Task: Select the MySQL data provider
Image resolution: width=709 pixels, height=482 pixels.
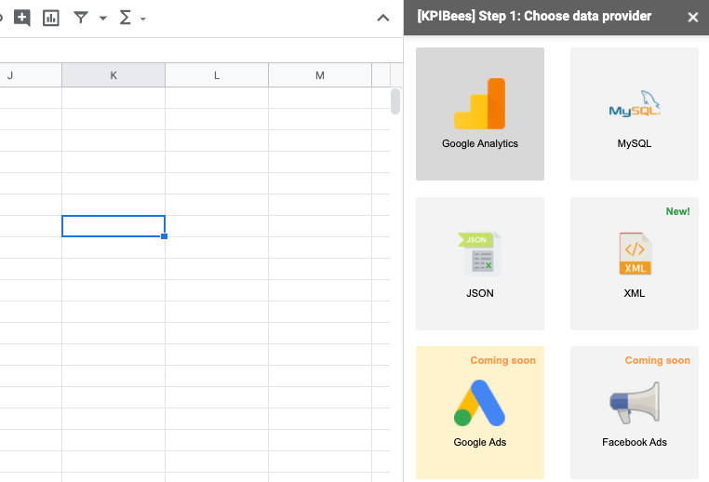Action: (635, 114)
